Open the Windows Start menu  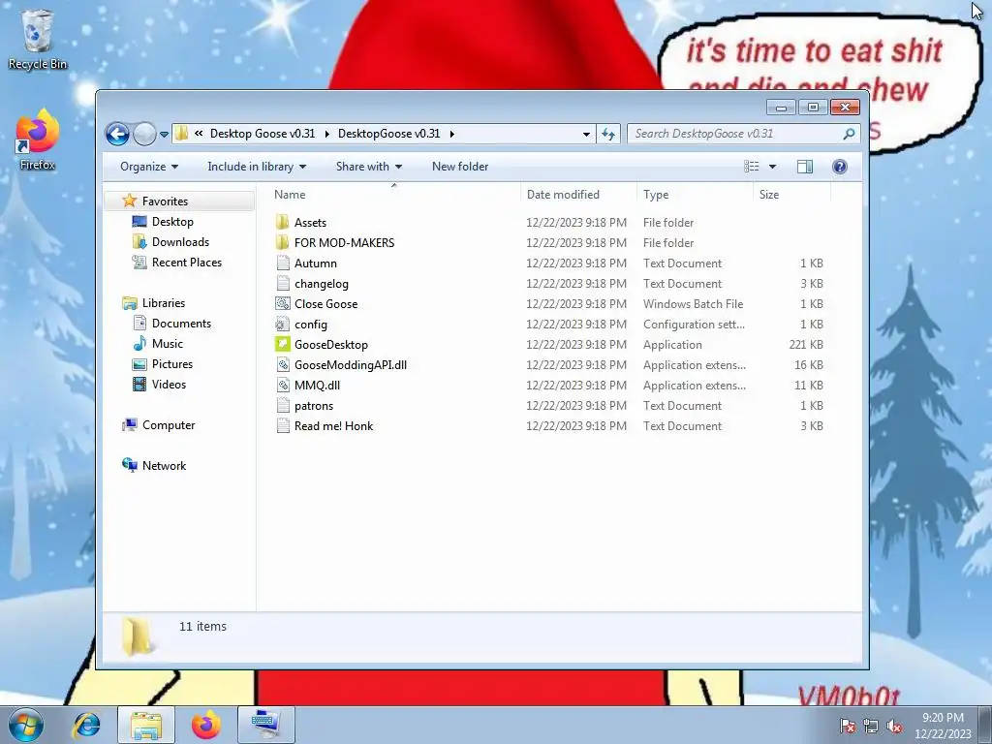pyautogui.click(x=25, y=725)
